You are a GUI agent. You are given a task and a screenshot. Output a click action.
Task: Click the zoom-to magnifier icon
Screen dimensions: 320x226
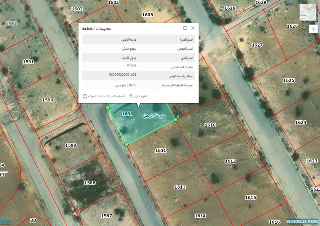tap(131, 96)
